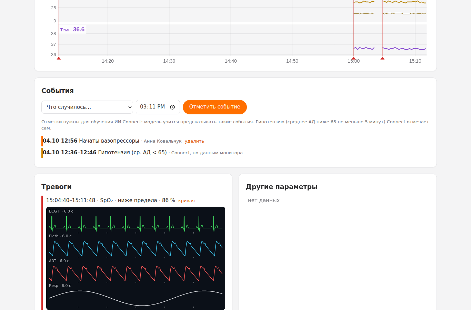Click the red triangle marker at 15:00

pyautogui.click(x=353, y=58)
